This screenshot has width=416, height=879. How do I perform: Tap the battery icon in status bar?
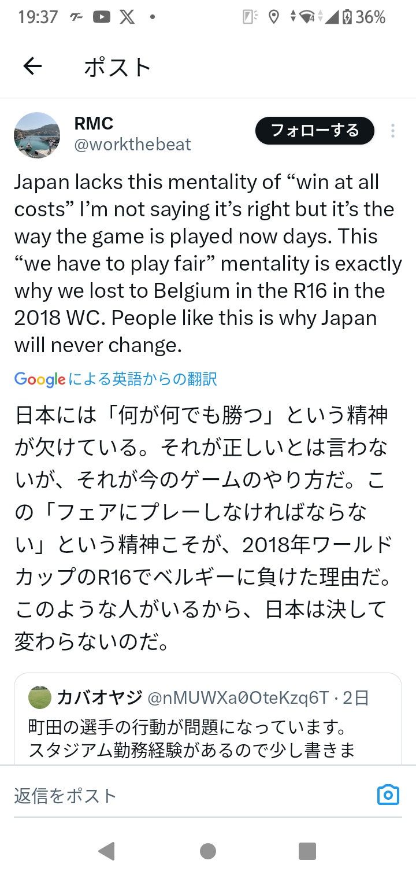[347, 17]
